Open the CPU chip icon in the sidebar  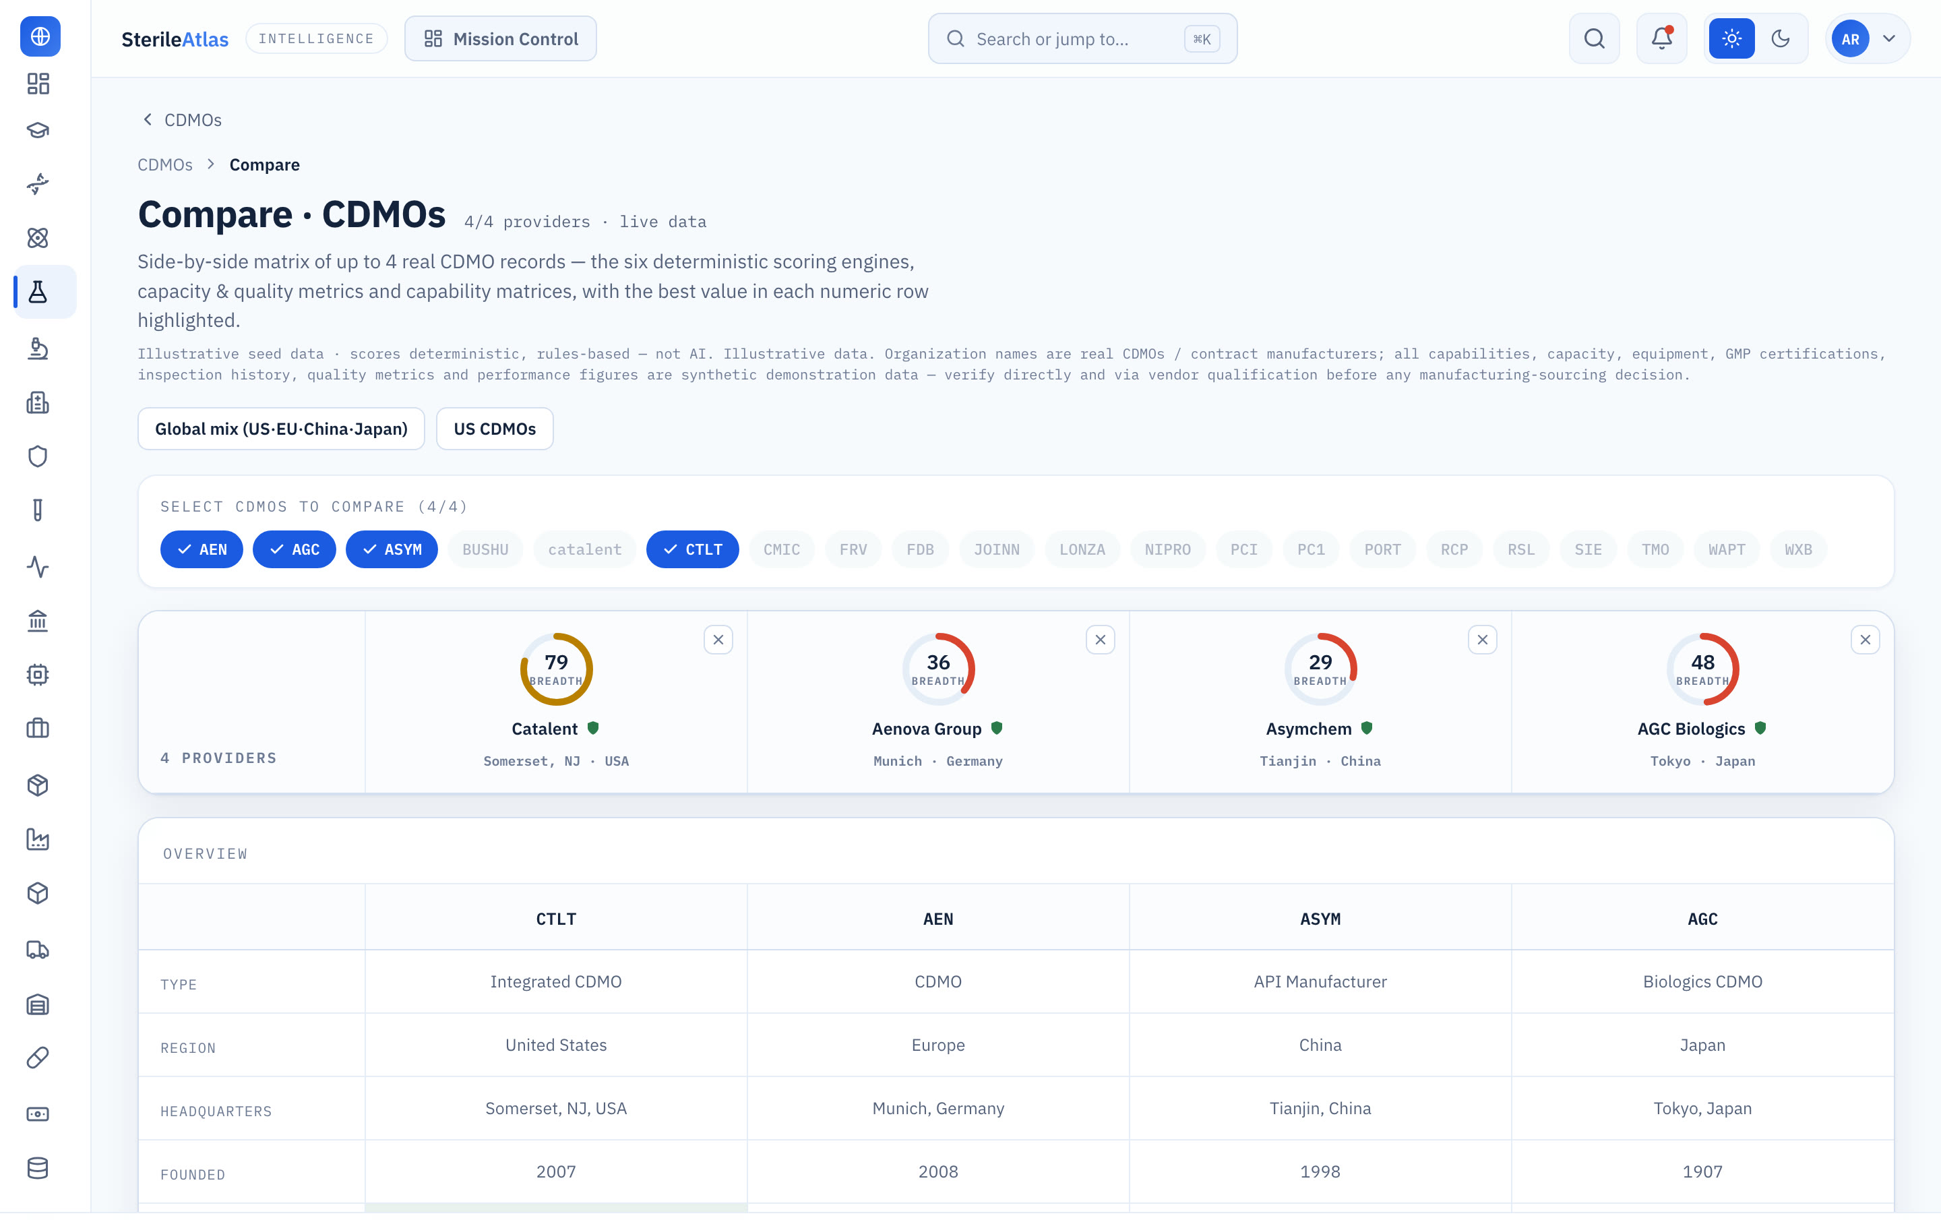click(38, 674)
